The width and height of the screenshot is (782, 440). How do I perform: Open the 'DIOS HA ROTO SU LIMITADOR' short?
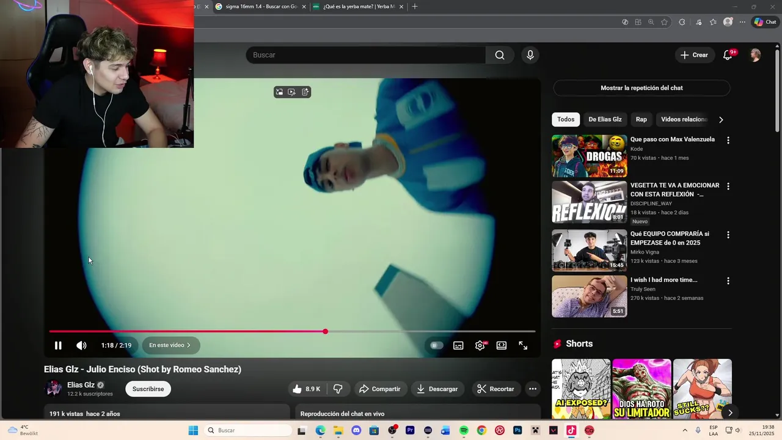[x=641, y=389]
